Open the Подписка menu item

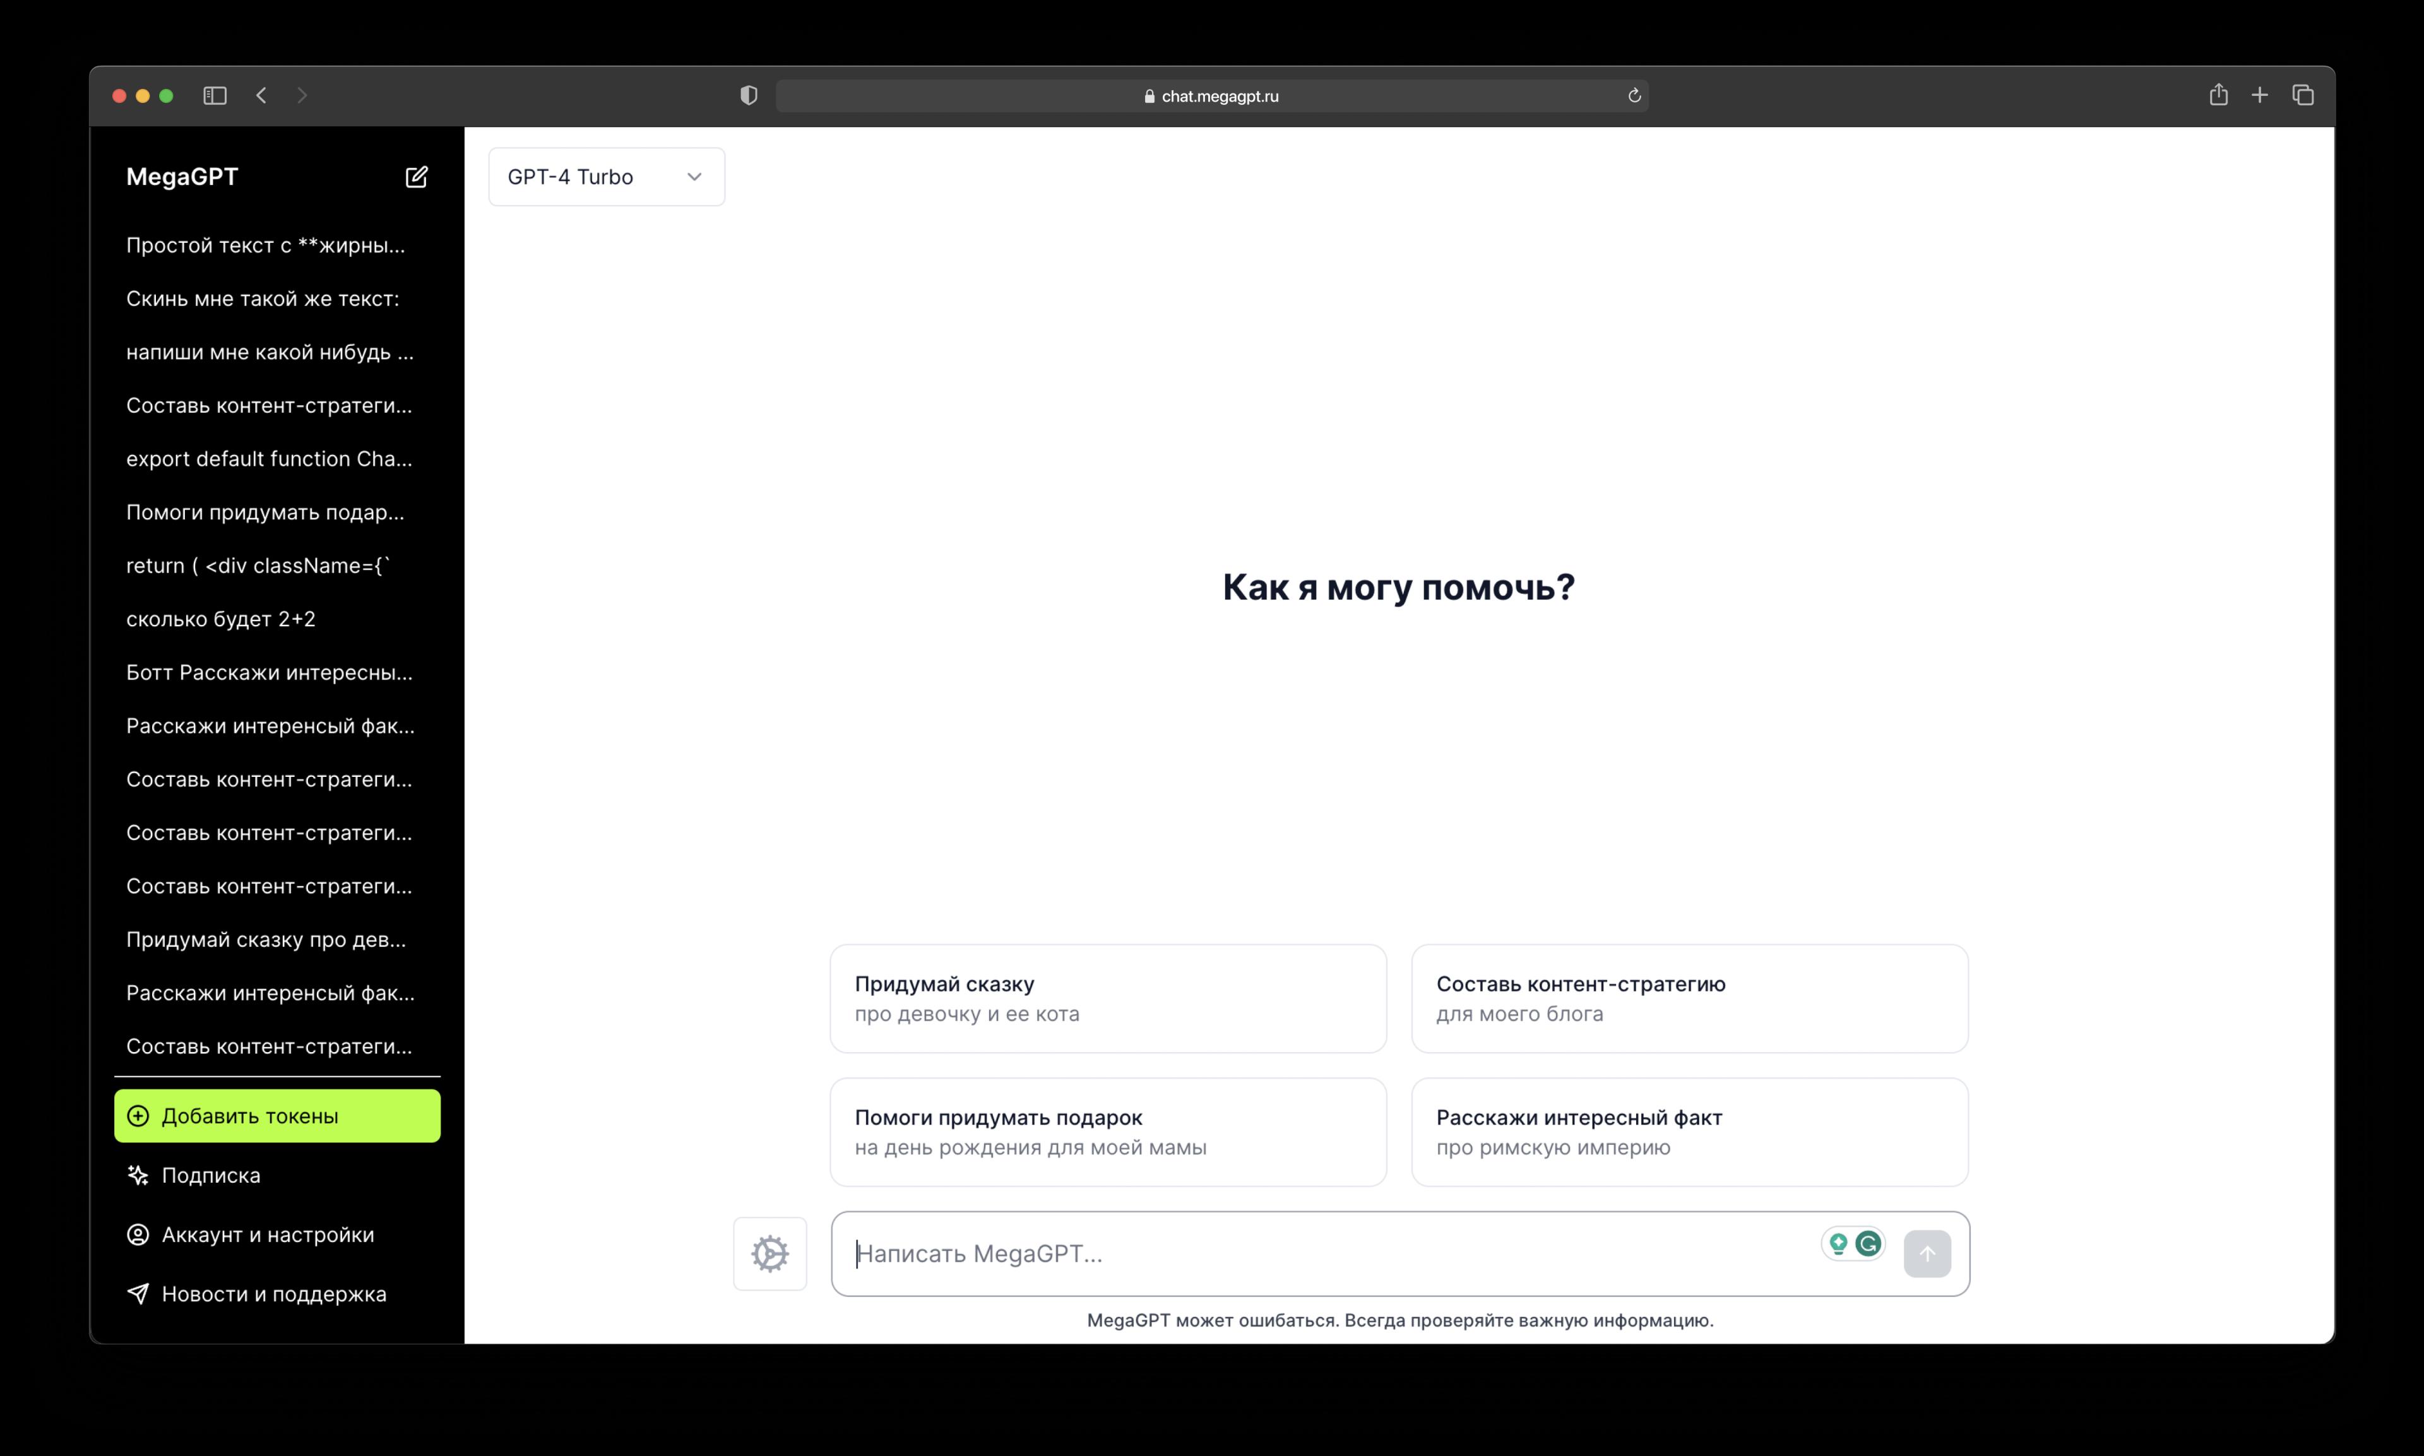tap(276, 1175)
